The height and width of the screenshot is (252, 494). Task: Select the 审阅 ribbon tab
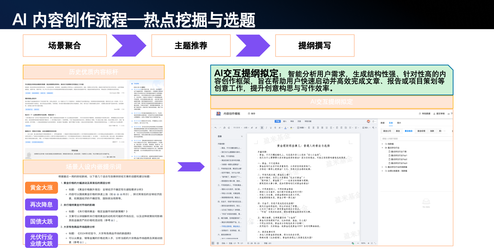point(292,121)
